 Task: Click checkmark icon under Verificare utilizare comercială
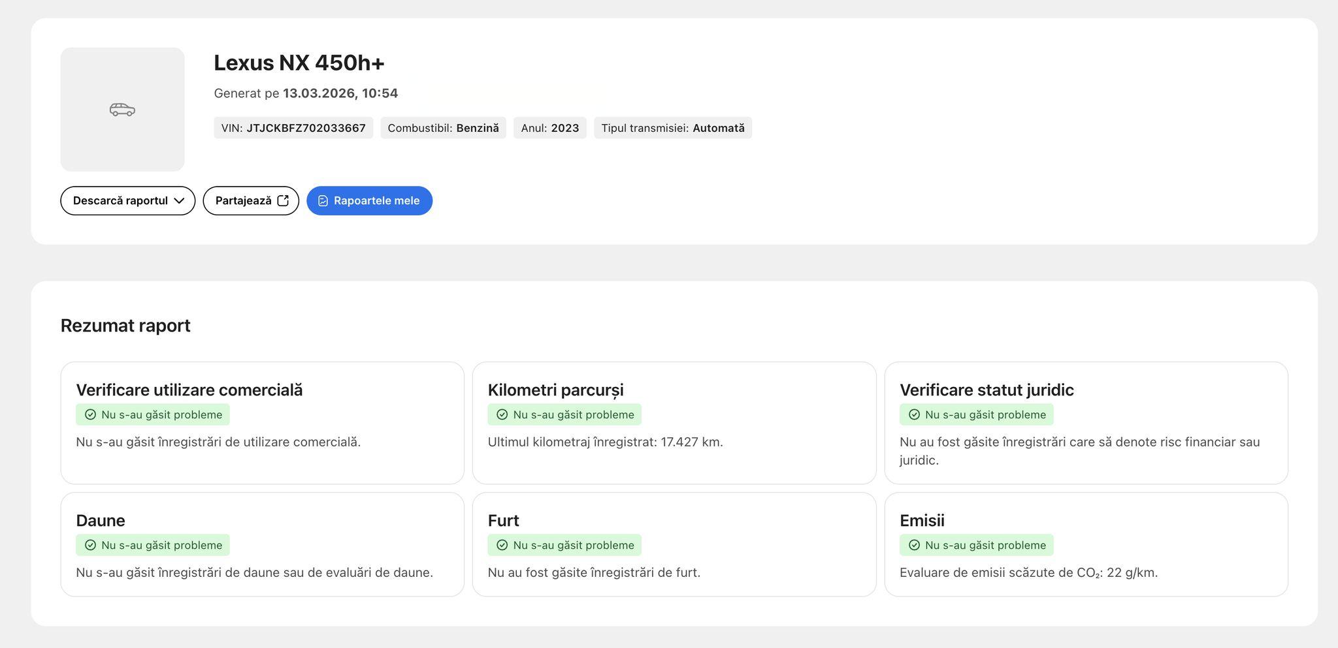pos(90,415)
